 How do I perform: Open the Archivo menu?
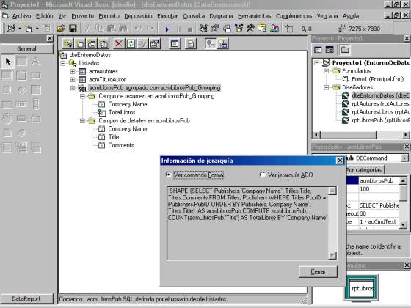pos(21,16)
